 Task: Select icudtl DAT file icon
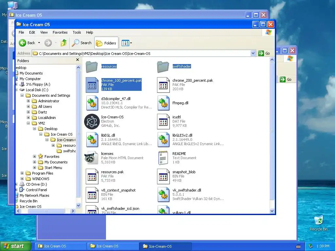[164, 122]
